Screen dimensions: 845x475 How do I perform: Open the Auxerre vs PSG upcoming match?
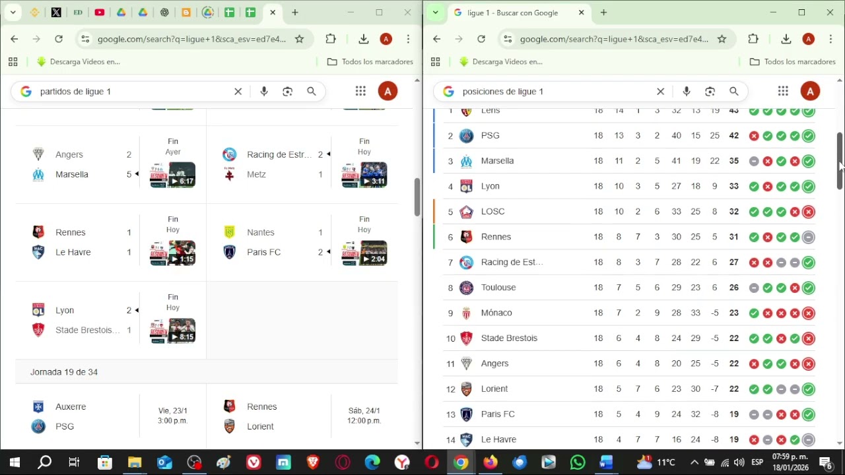tap(111, 416)
